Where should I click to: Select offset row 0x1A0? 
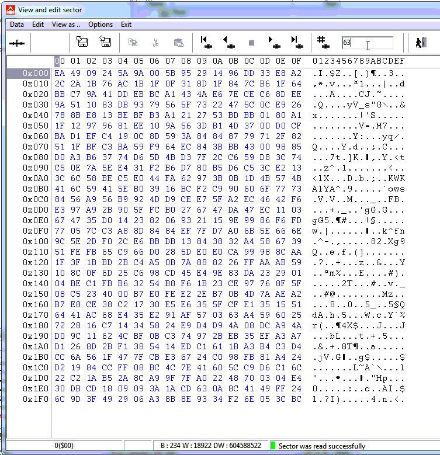pyautogui.click(x=36, y=346)
